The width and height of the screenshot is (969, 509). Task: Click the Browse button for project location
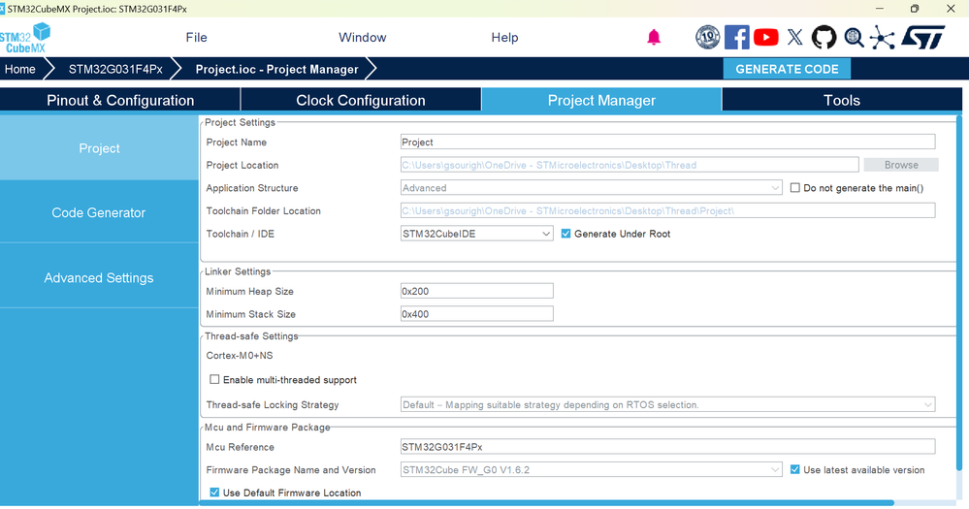901,165
